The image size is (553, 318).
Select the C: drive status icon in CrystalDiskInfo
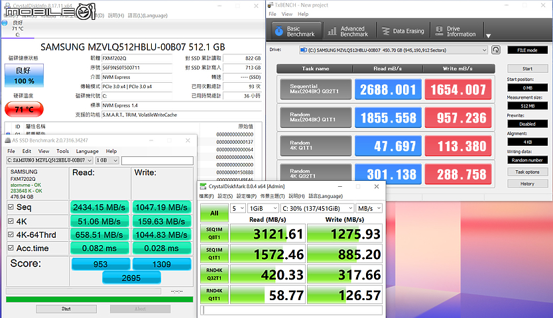tap(5, 23)
